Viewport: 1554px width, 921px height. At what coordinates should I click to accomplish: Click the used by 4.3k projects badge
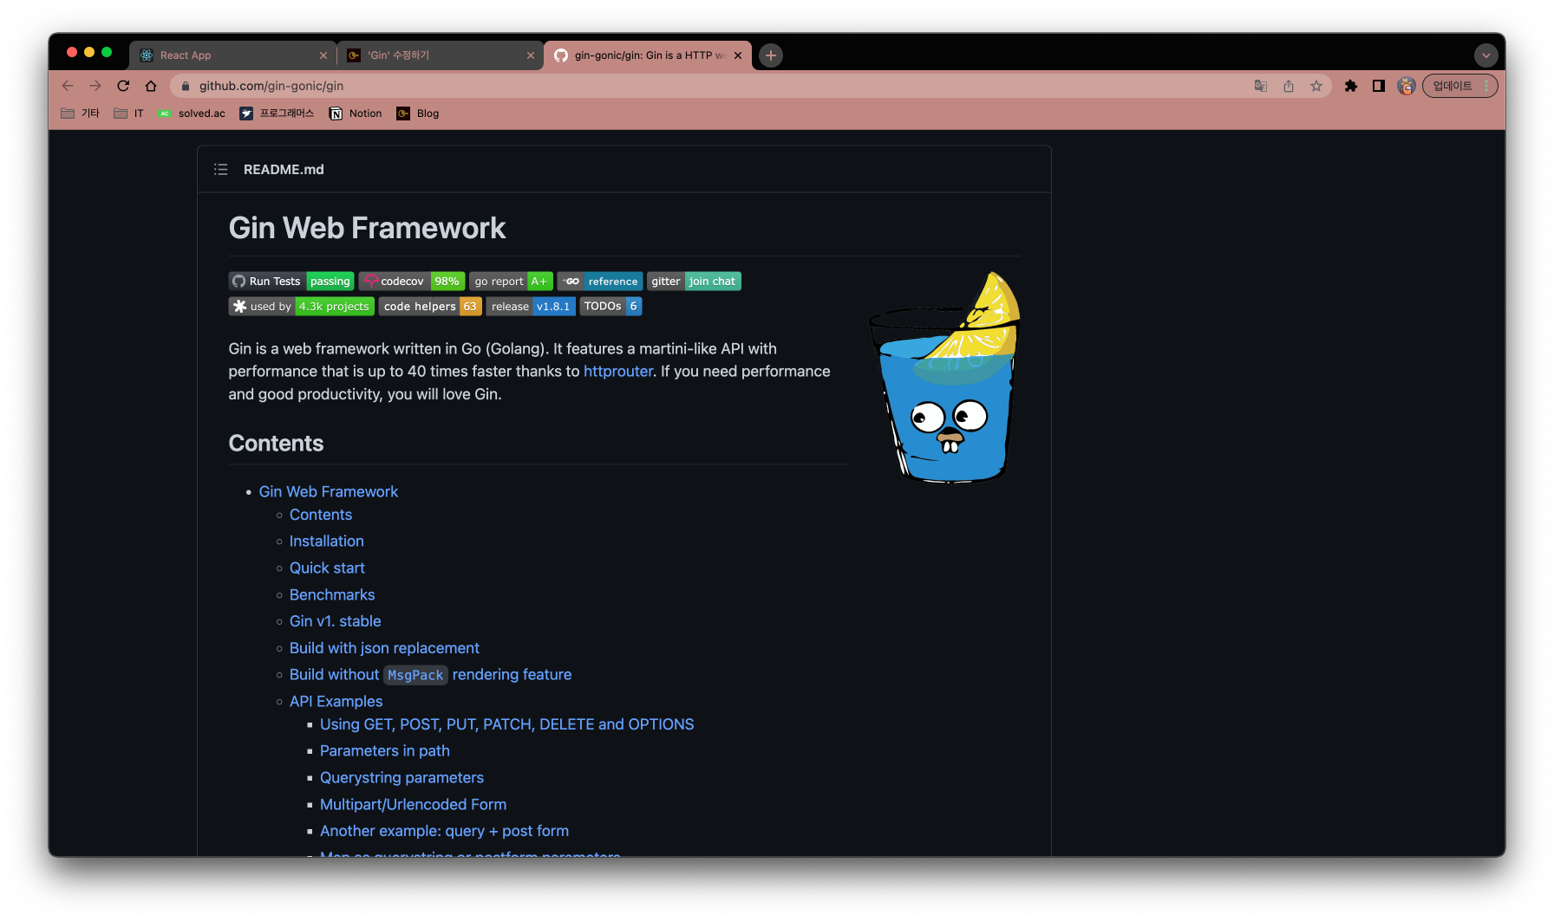[x=302, y=307]
